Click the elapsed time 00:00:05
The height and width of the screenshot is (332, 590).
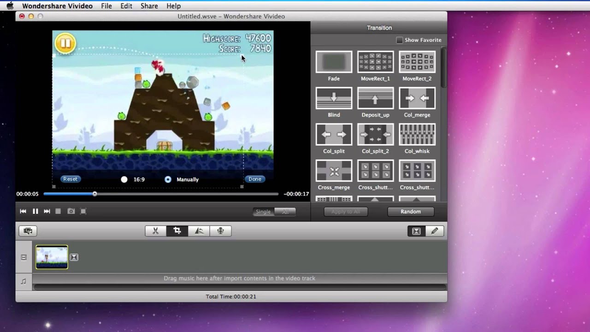(27, 194)
